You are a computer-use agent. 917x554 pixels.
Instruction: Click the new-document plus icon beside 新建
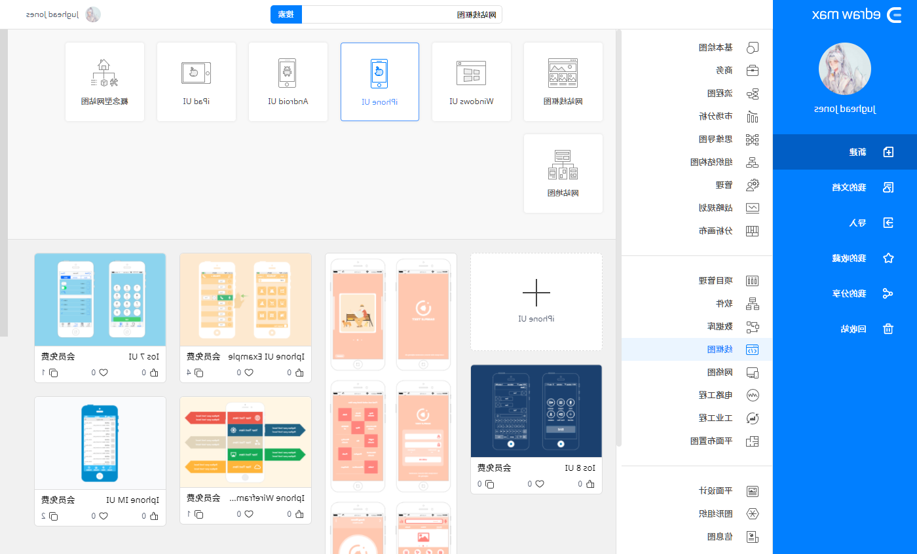[888, 152]
